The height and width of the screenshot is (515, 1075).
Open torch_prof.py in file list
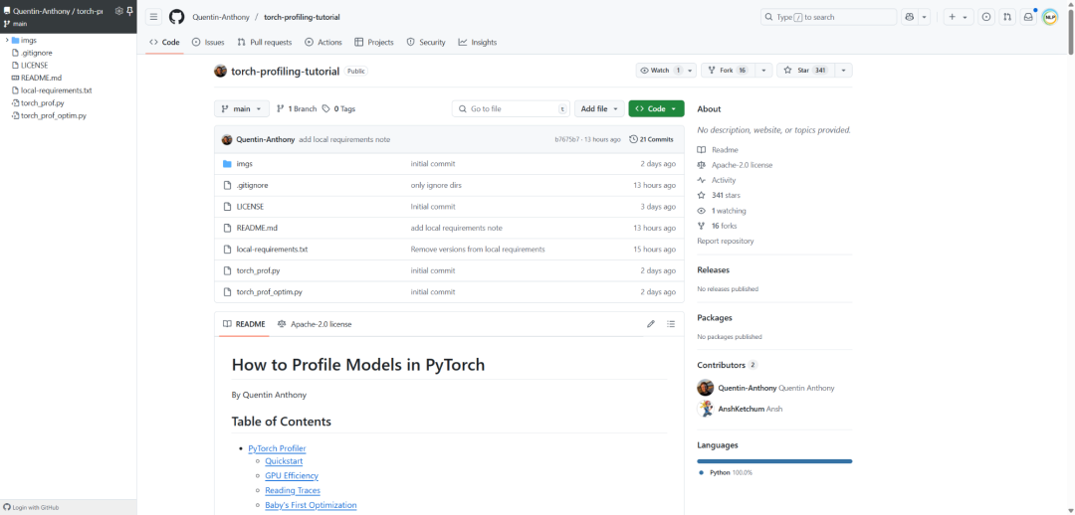(258, 270)
